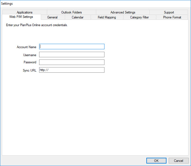Viewport: 191px width, 166px height.
Task: Open the Category Filter tab
Action: [x=139, y=17]
